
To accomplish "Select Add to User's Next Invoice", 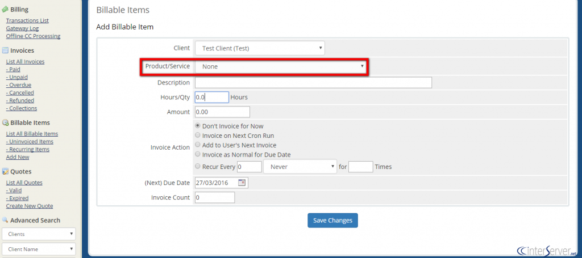I will point(198,145).
